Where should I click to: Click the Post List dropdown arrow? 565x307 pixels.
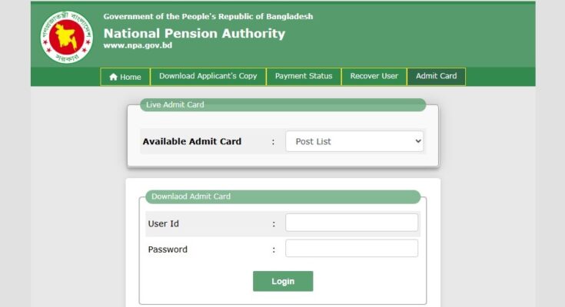tap(418, 141)
